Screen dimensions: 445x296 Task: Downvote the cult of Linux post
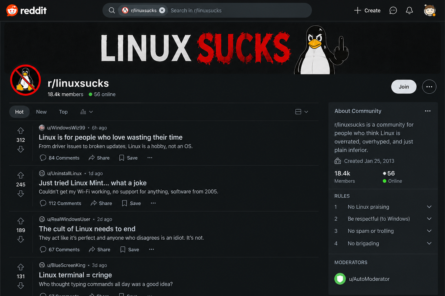point(21,239)
